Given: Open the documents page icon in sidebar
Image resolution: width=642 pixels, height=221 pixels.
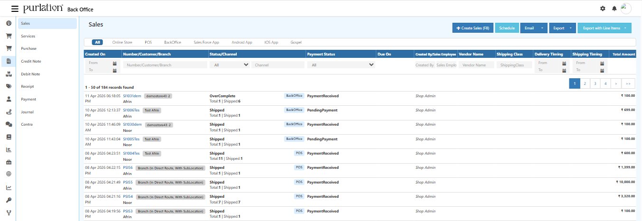Looking at the screenshot, I should tap(9, 61).
